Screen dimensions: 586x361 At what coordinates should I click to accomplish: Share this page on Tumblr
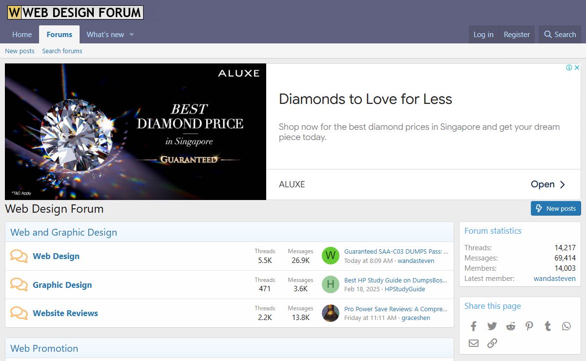[548, 326]
